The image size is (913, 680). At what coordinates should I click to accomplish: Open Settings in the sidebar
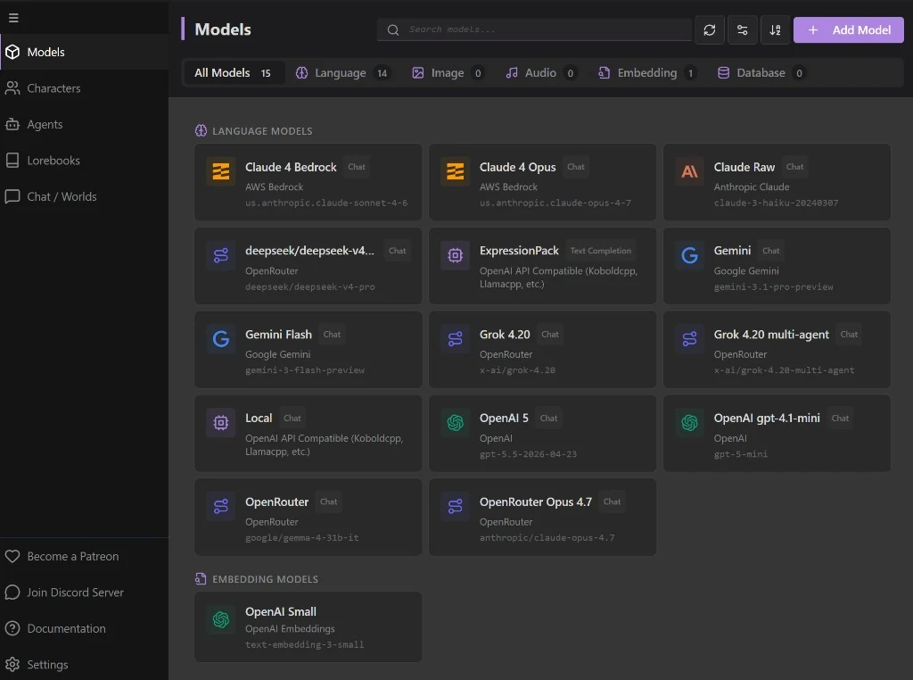(x=85, y=665)
